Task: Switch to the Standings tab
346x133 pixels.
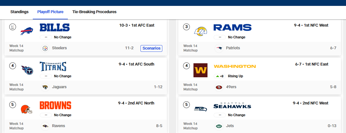Action: pyautogui.click(x=19, y=12)
